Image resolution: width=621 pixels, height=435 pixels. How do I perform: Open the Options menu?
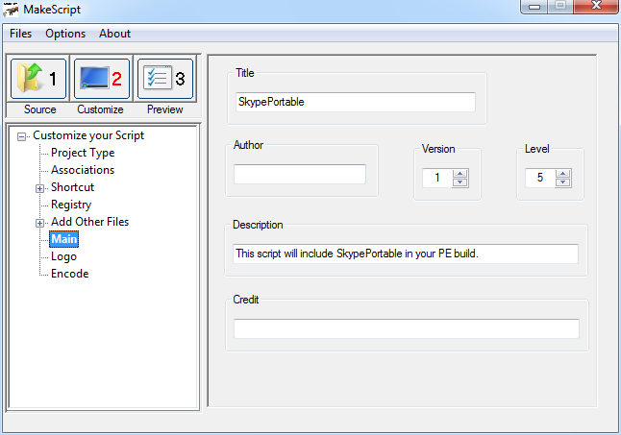tap(65, 34)
